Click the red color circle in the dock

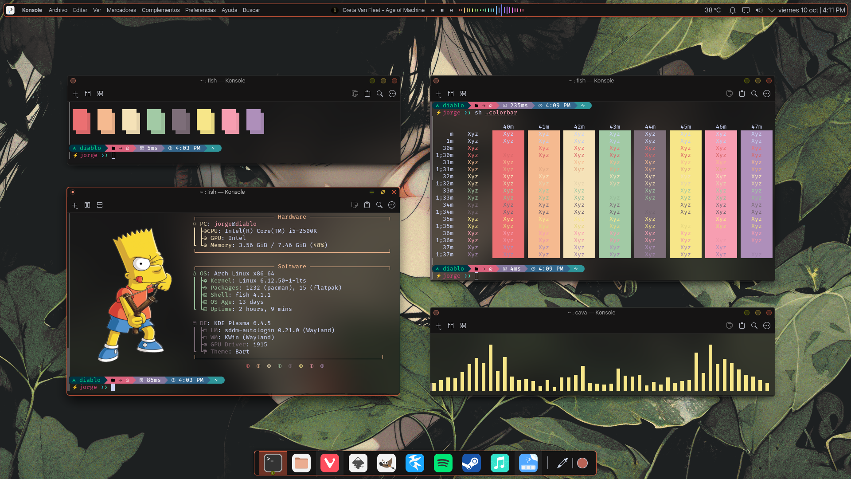click(582, 463)
